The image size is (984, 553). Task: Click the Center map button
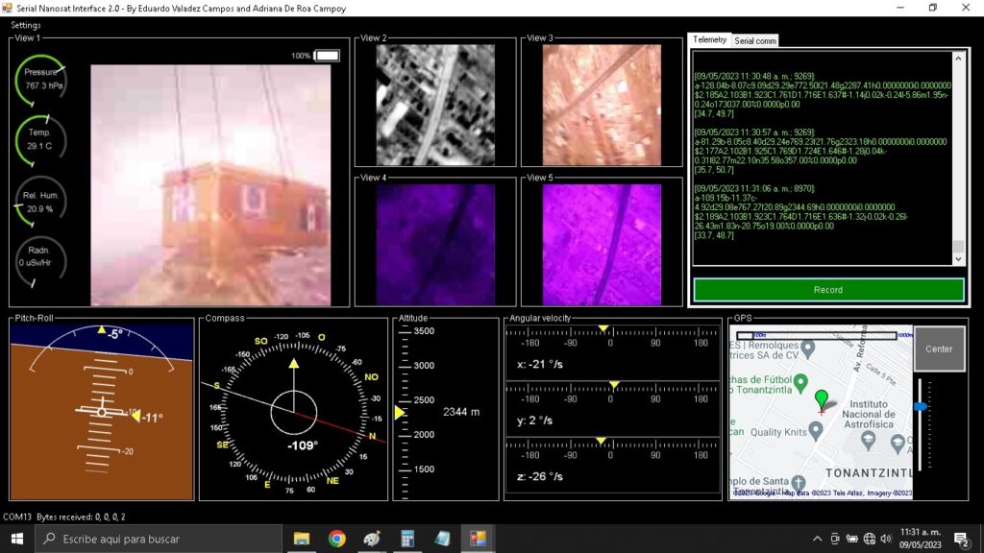point(938,349)
